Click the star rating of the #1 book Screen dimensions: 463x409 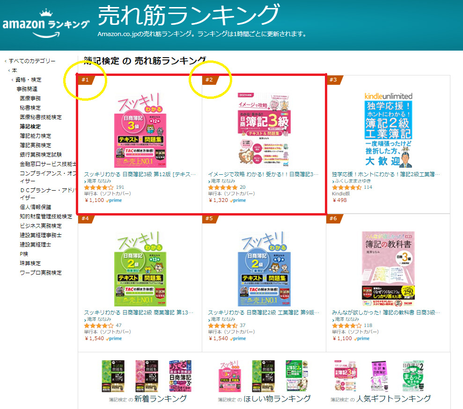pyautogui.click(x=99, y=187)
